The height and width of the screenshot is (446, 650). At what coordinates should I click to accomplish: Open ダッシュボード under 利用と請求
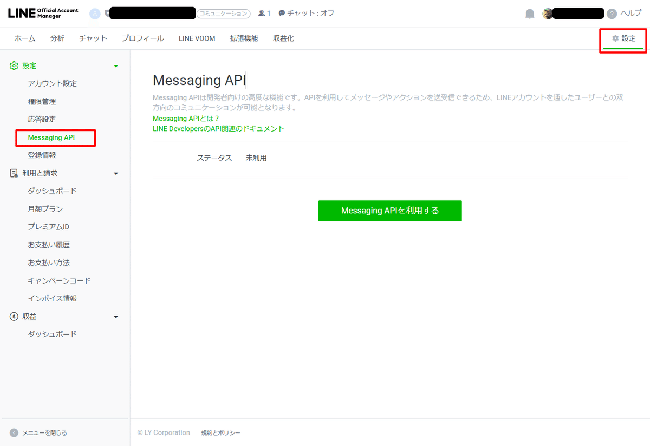[x=53, y=191]
